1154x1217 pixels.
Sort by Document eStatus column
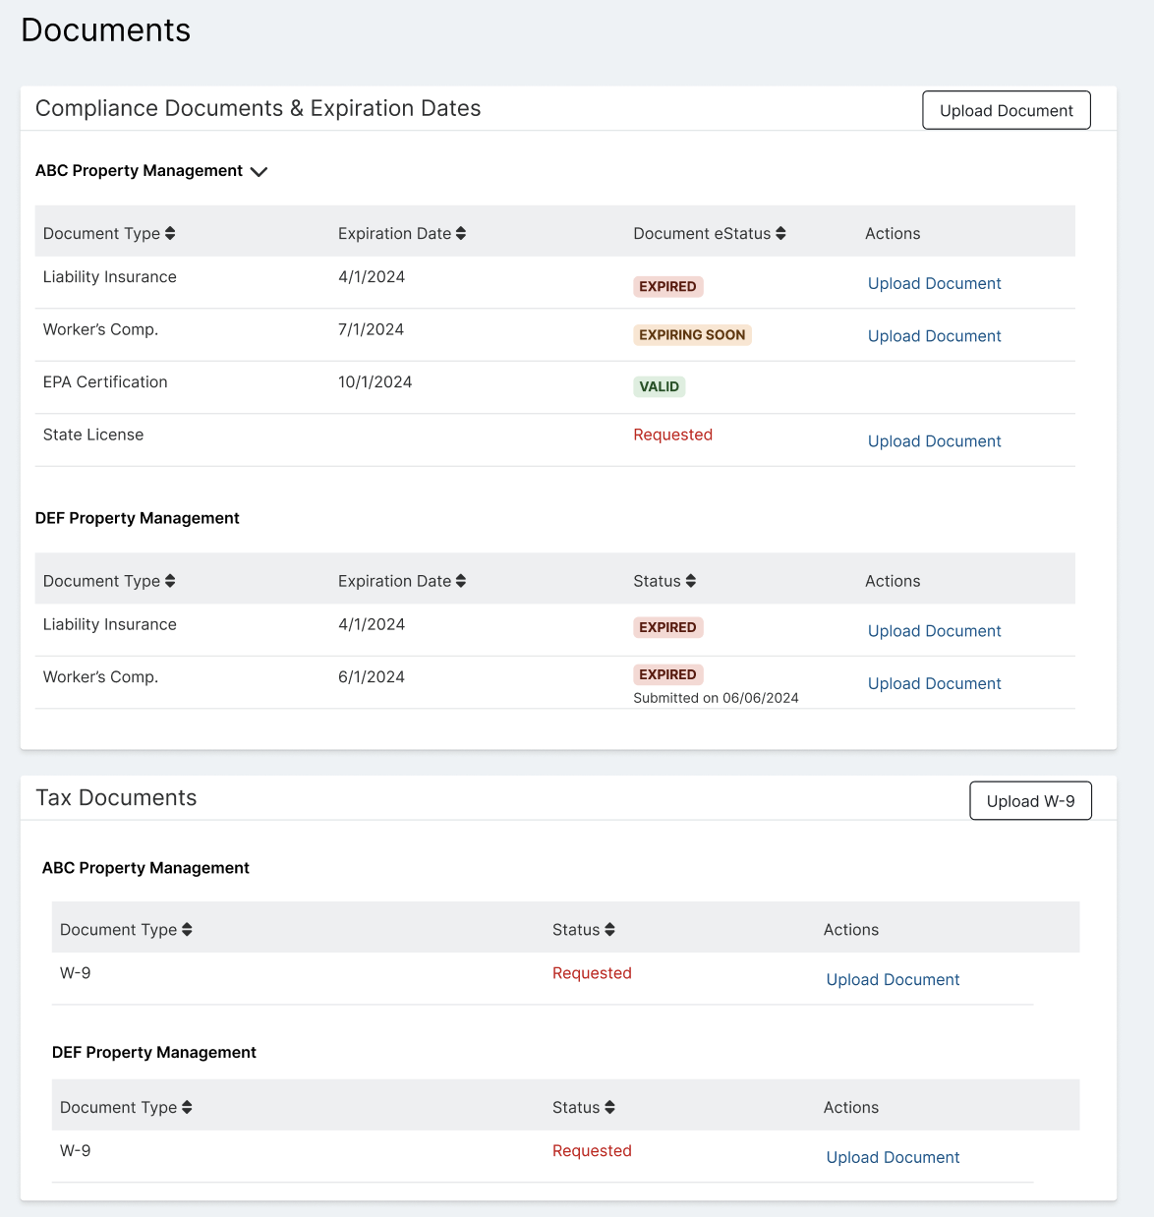click(780, 234)
